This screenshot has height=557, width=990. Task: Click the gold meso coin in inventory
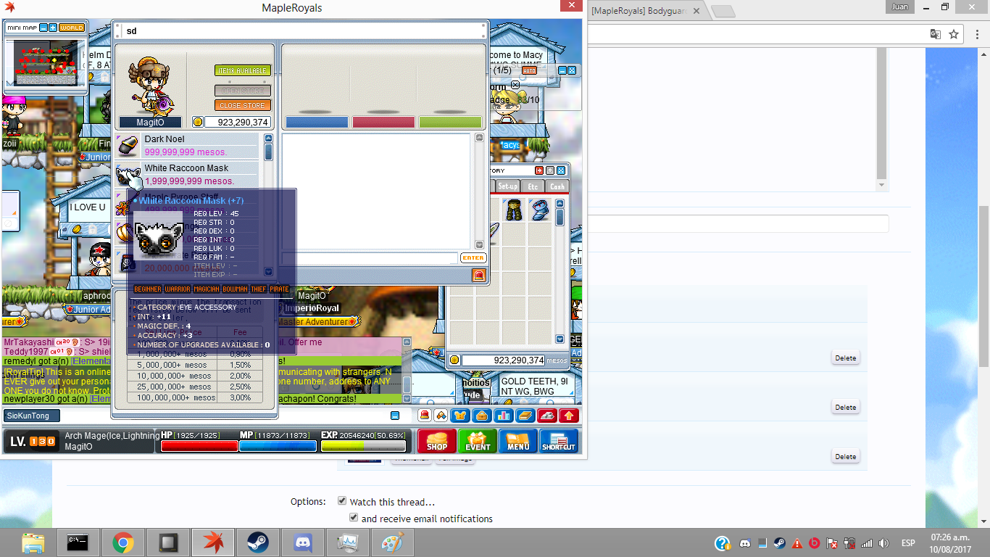click(454, 360)
